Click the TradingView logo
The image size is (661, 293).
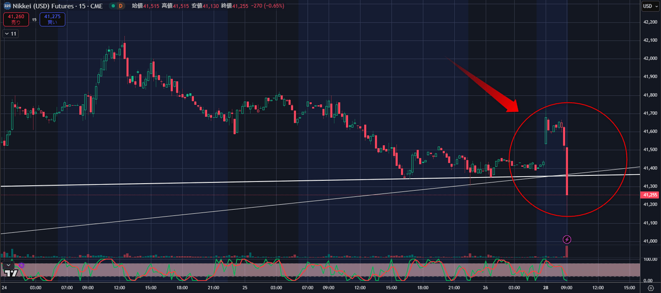[11, 272]
